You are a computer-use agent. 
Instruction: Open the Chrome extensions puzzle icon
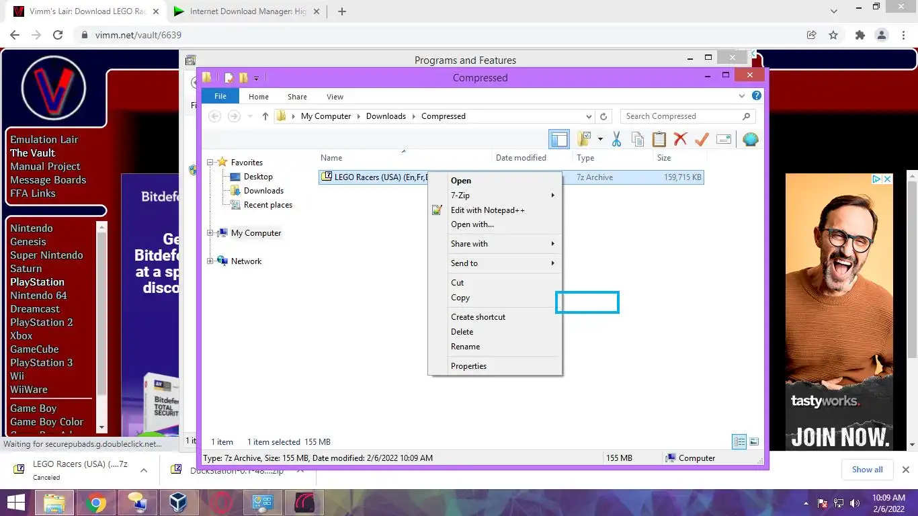pos(860,35)
